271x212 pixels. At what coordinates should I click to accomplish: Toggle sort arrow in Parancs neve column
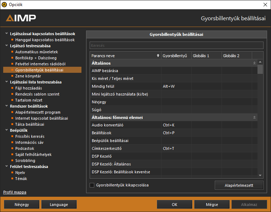[x=158, y=56]
